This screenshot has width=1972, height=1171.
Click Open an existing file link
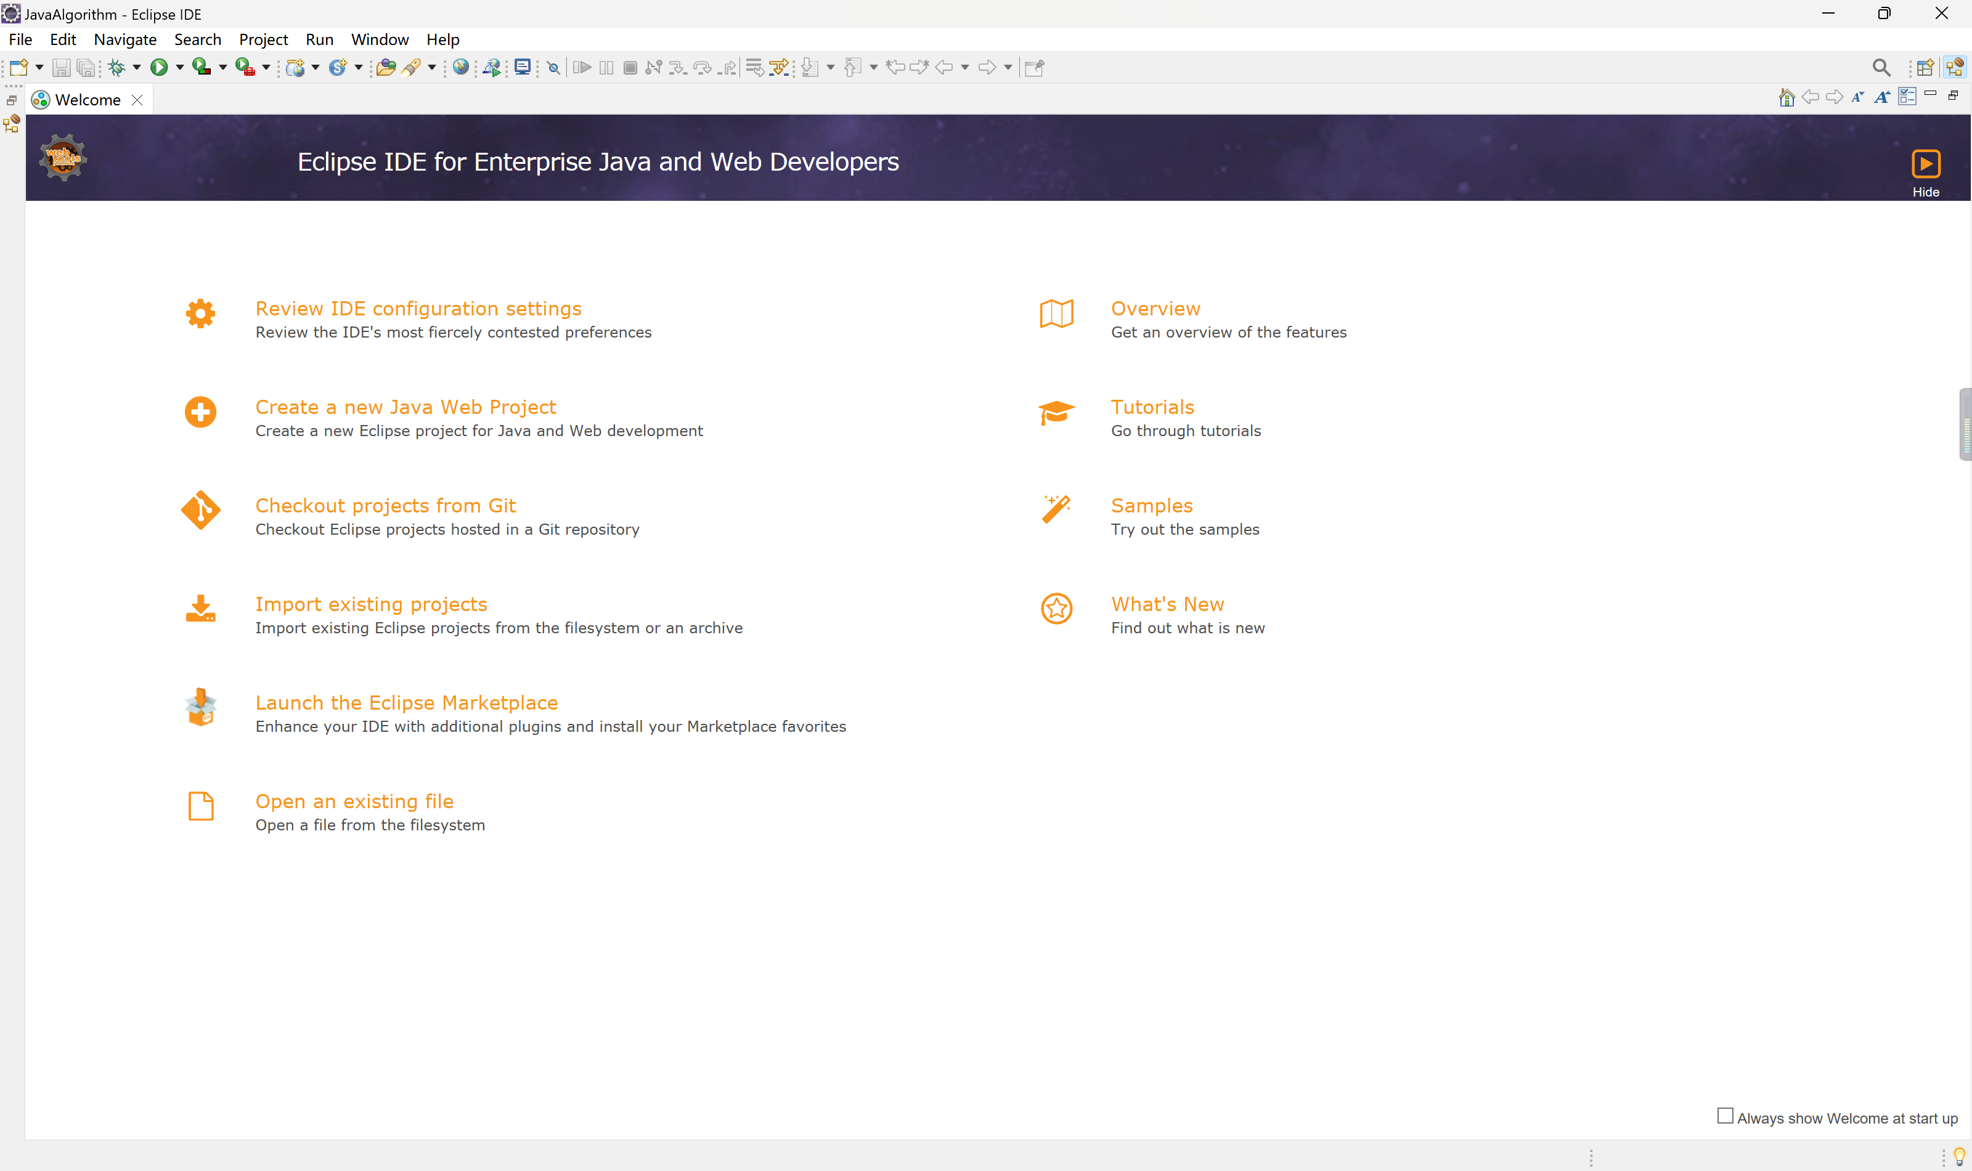click(x=354, y=801)
